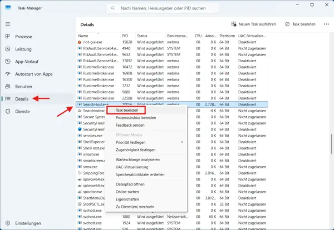
Task: Open the three-dot more options menu
Action: click(326, 24)
